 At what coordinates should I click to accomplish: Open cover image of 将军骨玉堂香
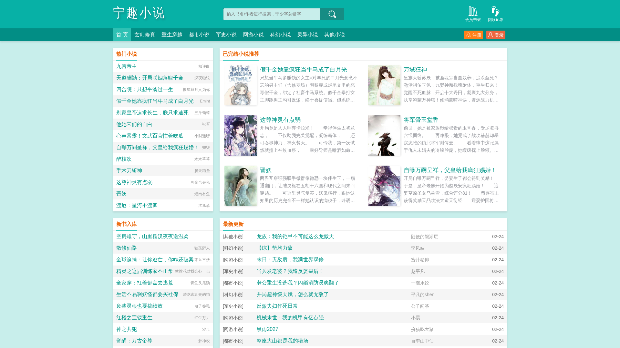coord(384,136)
